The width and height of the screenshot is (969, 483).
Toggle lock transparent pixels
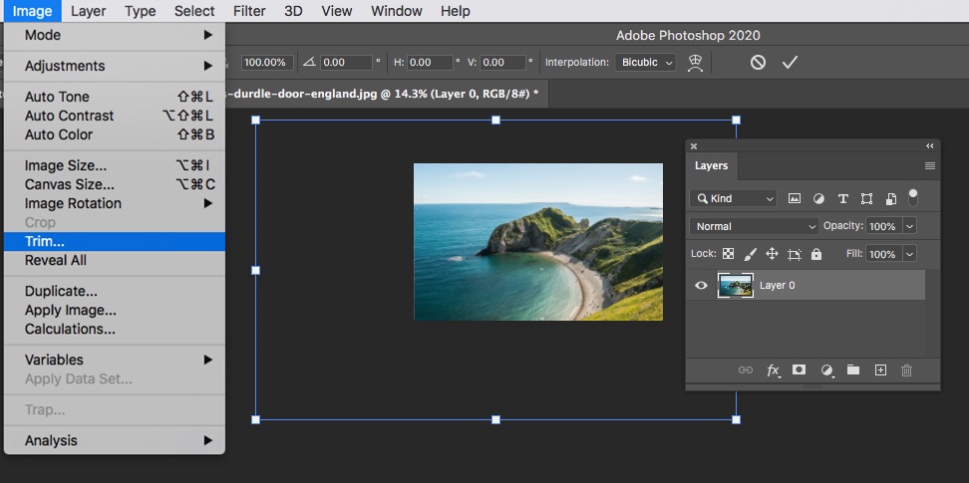tap(729, 254)
